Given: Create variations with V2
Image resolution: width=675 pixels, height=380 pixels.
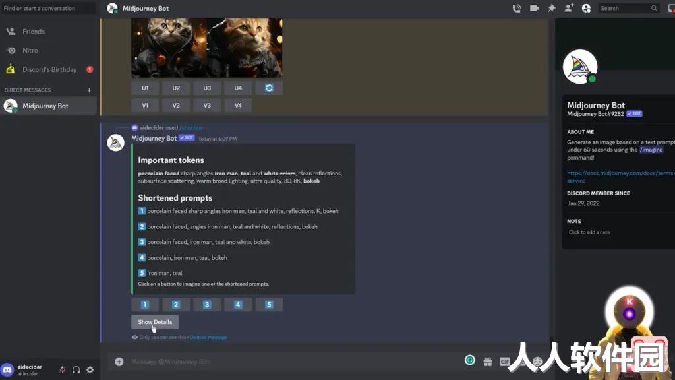Looking at the screenshot, I should click(176, 105).
